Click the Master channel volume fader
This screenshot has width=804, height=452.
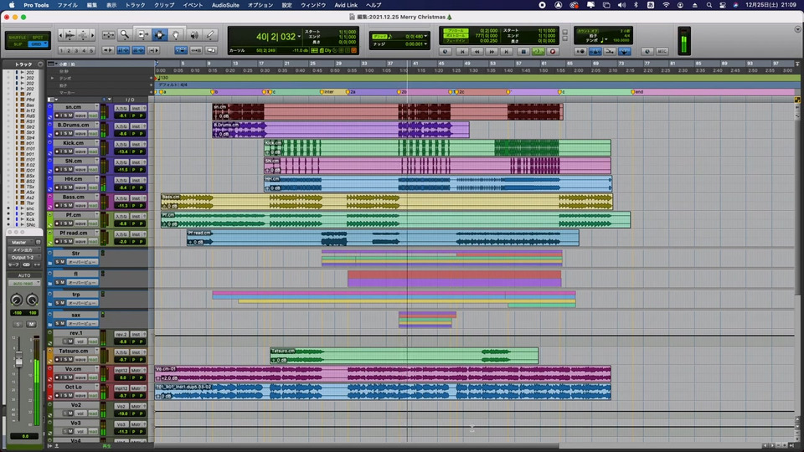[x=18, y=361]
